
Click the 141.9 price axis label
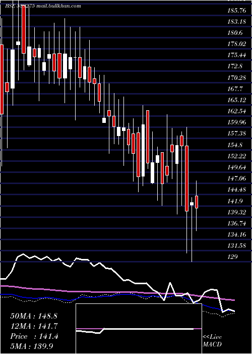(235, 201)
